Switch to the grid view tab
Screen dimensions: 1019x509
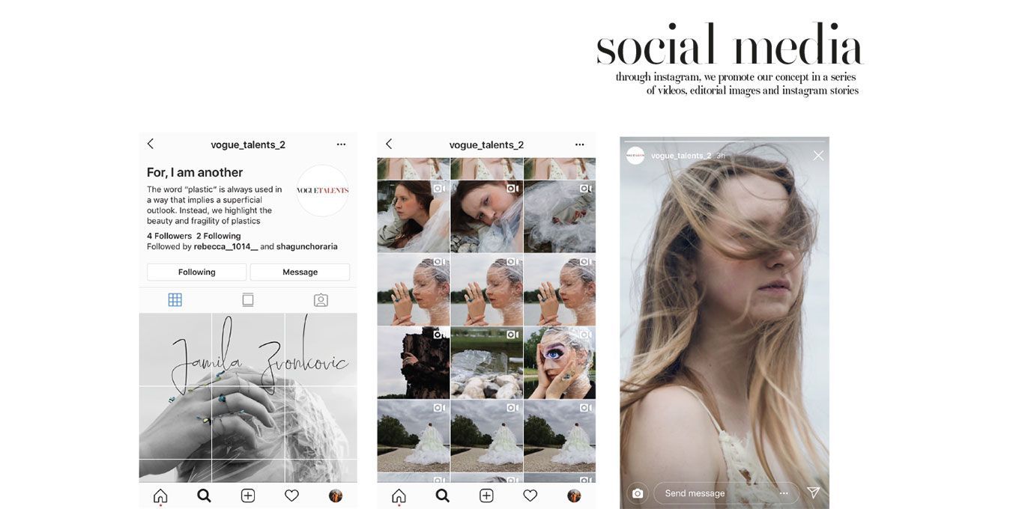(175, 300)
